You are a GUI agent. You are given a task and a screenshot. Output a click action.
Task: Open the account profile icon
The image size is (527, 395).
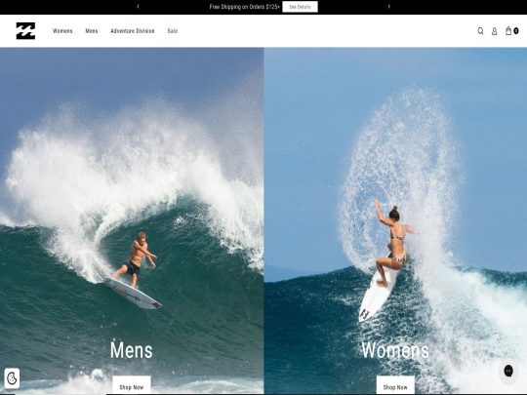494,31
